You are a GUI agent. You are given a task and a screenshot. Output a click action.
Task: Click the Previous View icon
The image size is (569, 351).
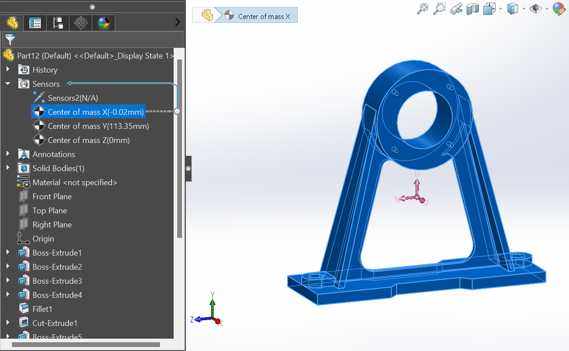coord(456,9)
